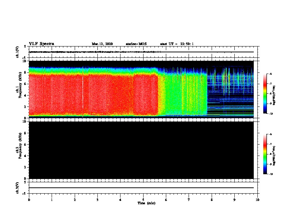Viewport: 290px width, 224px height.
Task: Click the "-6" label on ch.1 color bar
Action: [270, 74]
